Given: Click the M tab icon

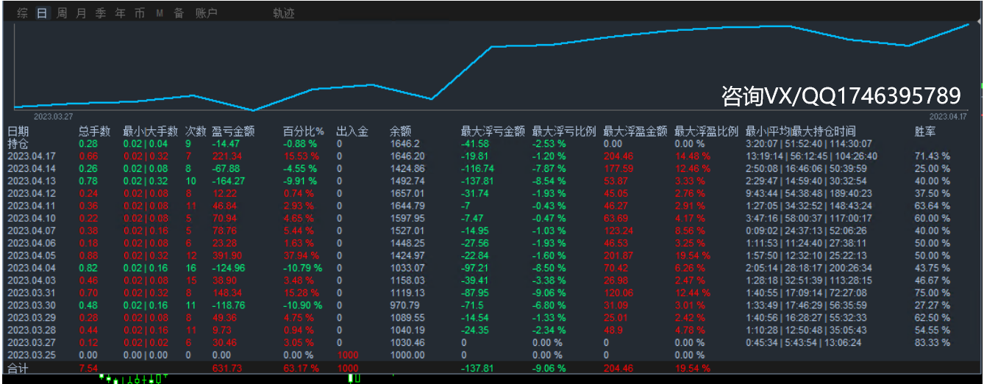Looking at the screenshot, I should (160, 13).
